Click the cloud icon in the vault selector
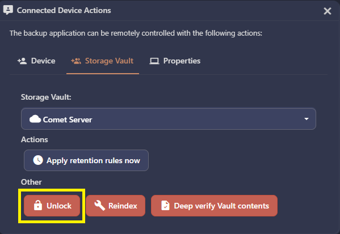Image resolution: width=340 pixels, height=234 pixels. pyautogui.click(x=35, y=119)
